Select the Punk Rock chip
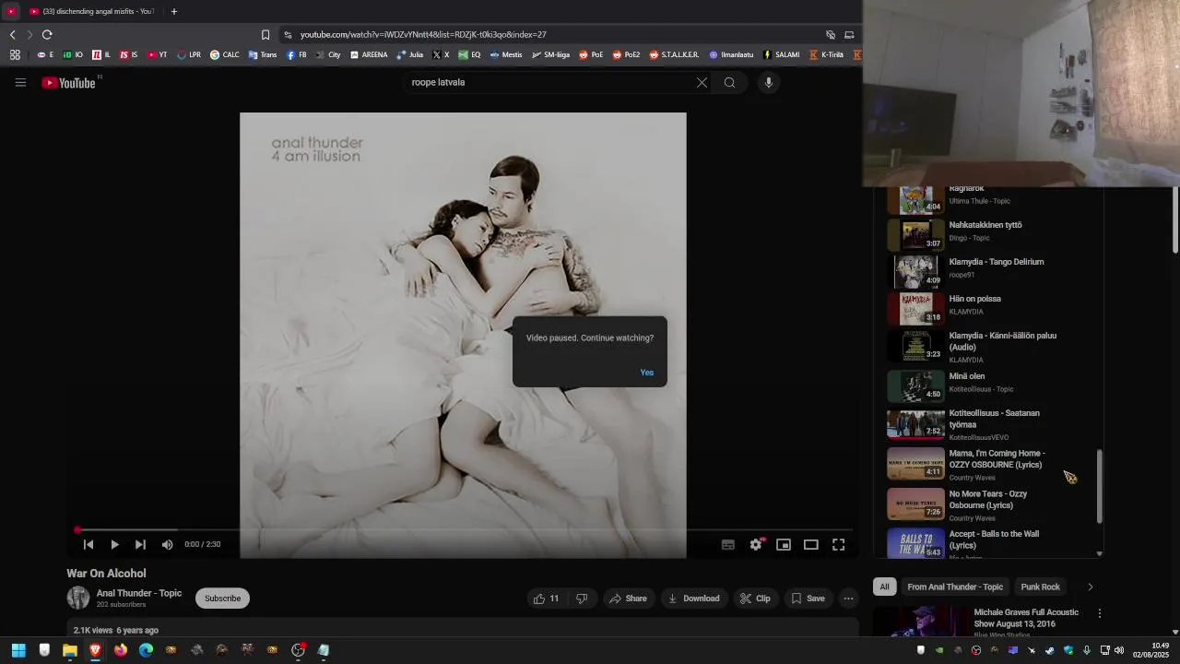The width and height of the screenshot is (1180, 664). click(x=1040, y=587)
